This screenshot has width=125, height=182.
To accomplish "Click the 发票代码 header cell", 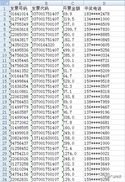I will click(x=46, y=8).
